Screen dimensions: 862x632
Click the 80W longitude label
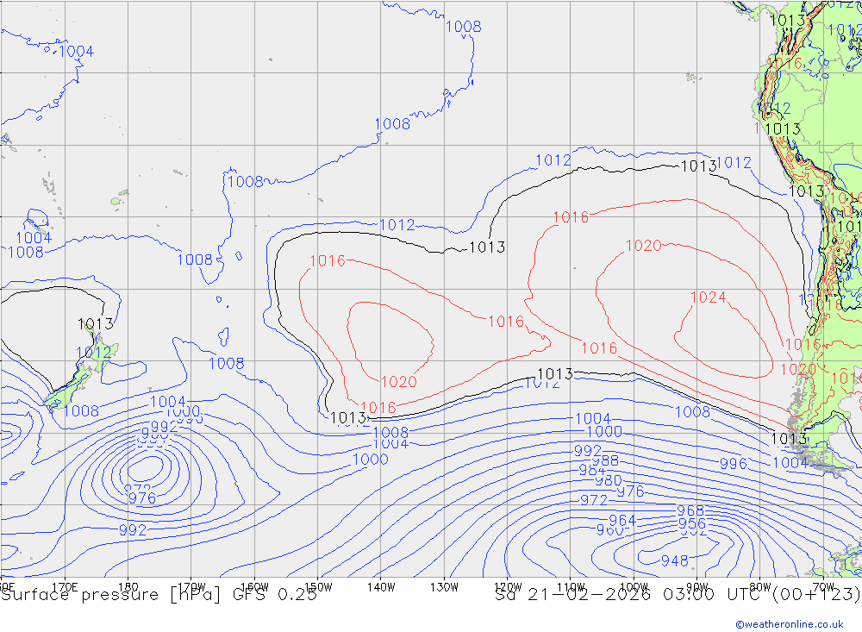[x=760, y=587]
